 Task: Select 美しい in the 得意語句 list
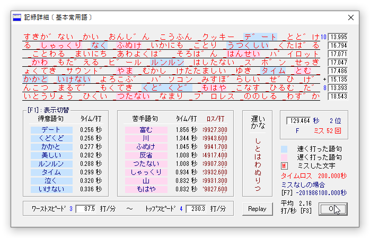pos(51,155)
